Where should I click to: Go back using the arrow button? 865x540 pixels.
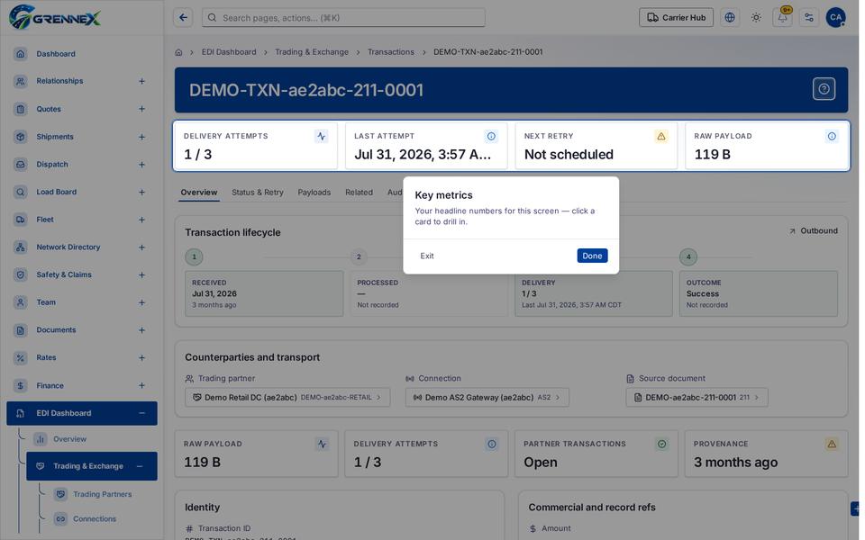point(183,18)
